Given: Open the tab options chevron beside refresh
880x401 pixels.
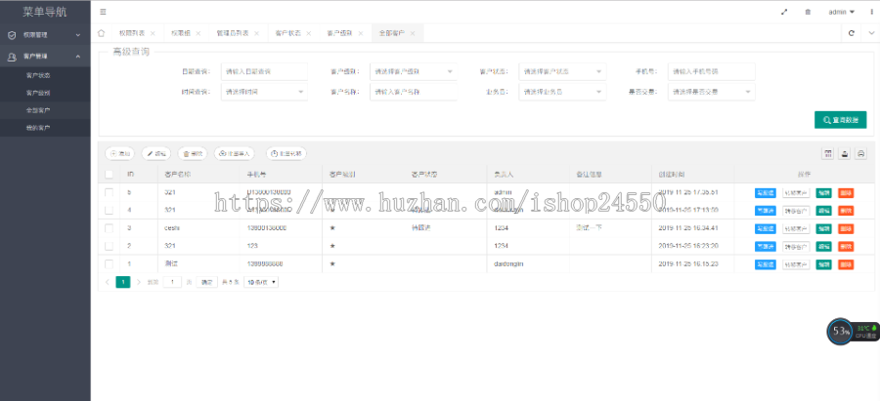Looking at the screenshot, I should point(871,33).
